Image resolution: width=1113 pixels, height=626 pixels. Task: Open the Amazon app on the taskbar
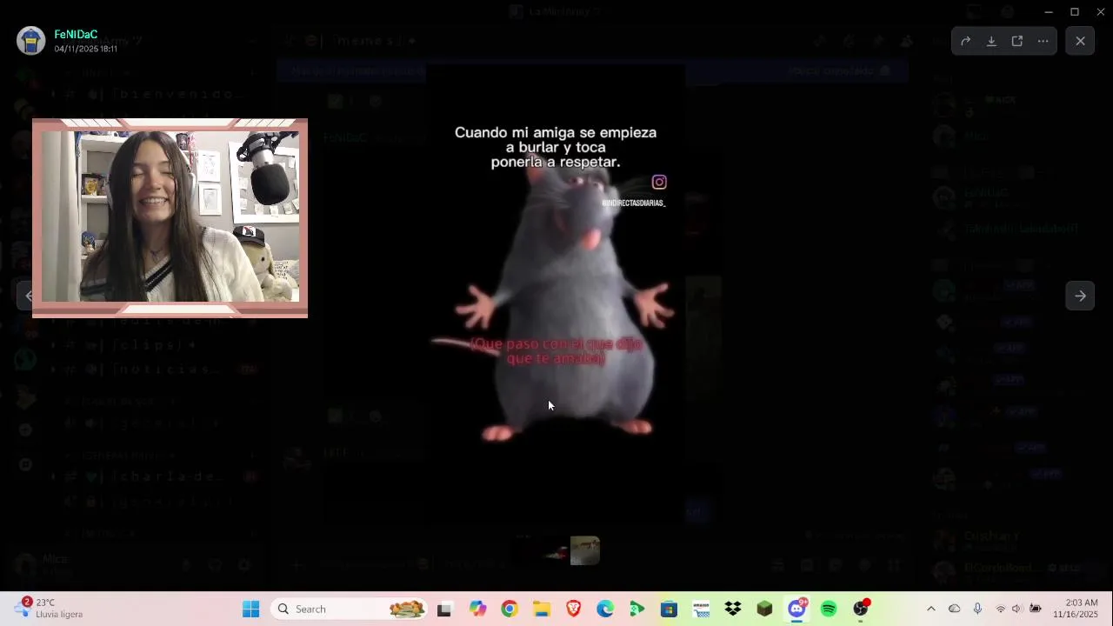pos(701,609)
